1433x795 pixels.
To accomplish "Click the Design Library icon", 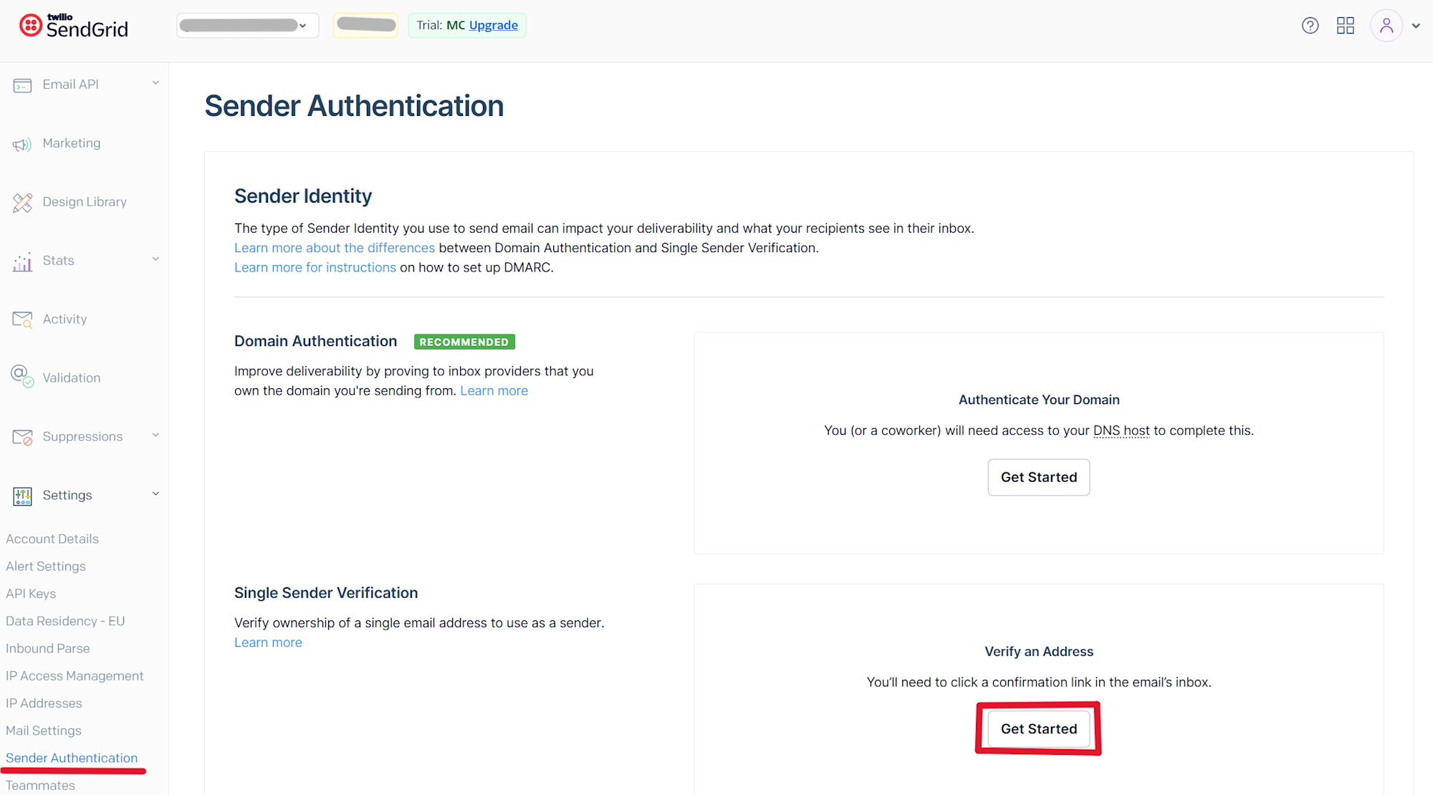I will pos(22,202).
